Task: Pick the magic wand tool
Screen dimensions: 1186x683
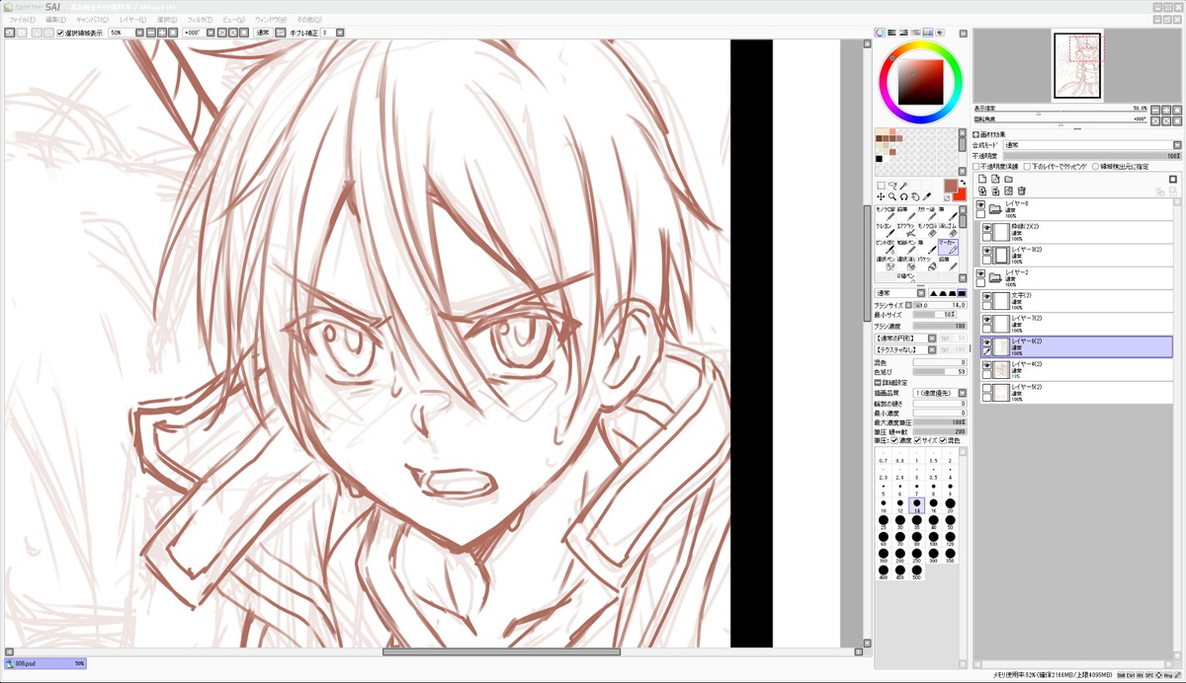Action: (x=904, y=185)
